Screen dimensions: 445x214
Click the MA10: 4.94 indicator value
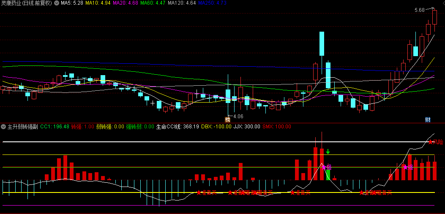(98, 3)
